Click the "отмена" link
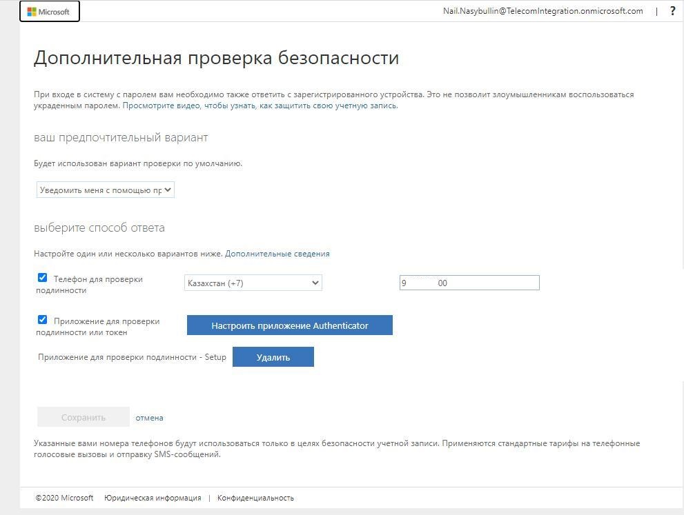 click(149, 418)
